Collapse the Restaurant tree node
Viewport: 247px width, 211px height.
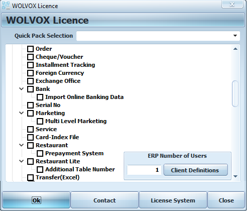pos(22,145)
